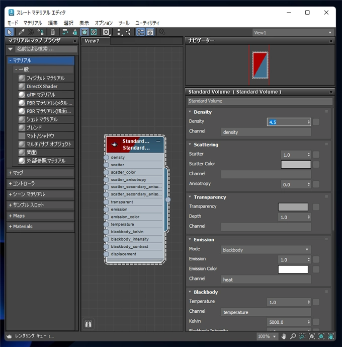
Task: Collapse the Emission rollout
Action: [190, 239]
